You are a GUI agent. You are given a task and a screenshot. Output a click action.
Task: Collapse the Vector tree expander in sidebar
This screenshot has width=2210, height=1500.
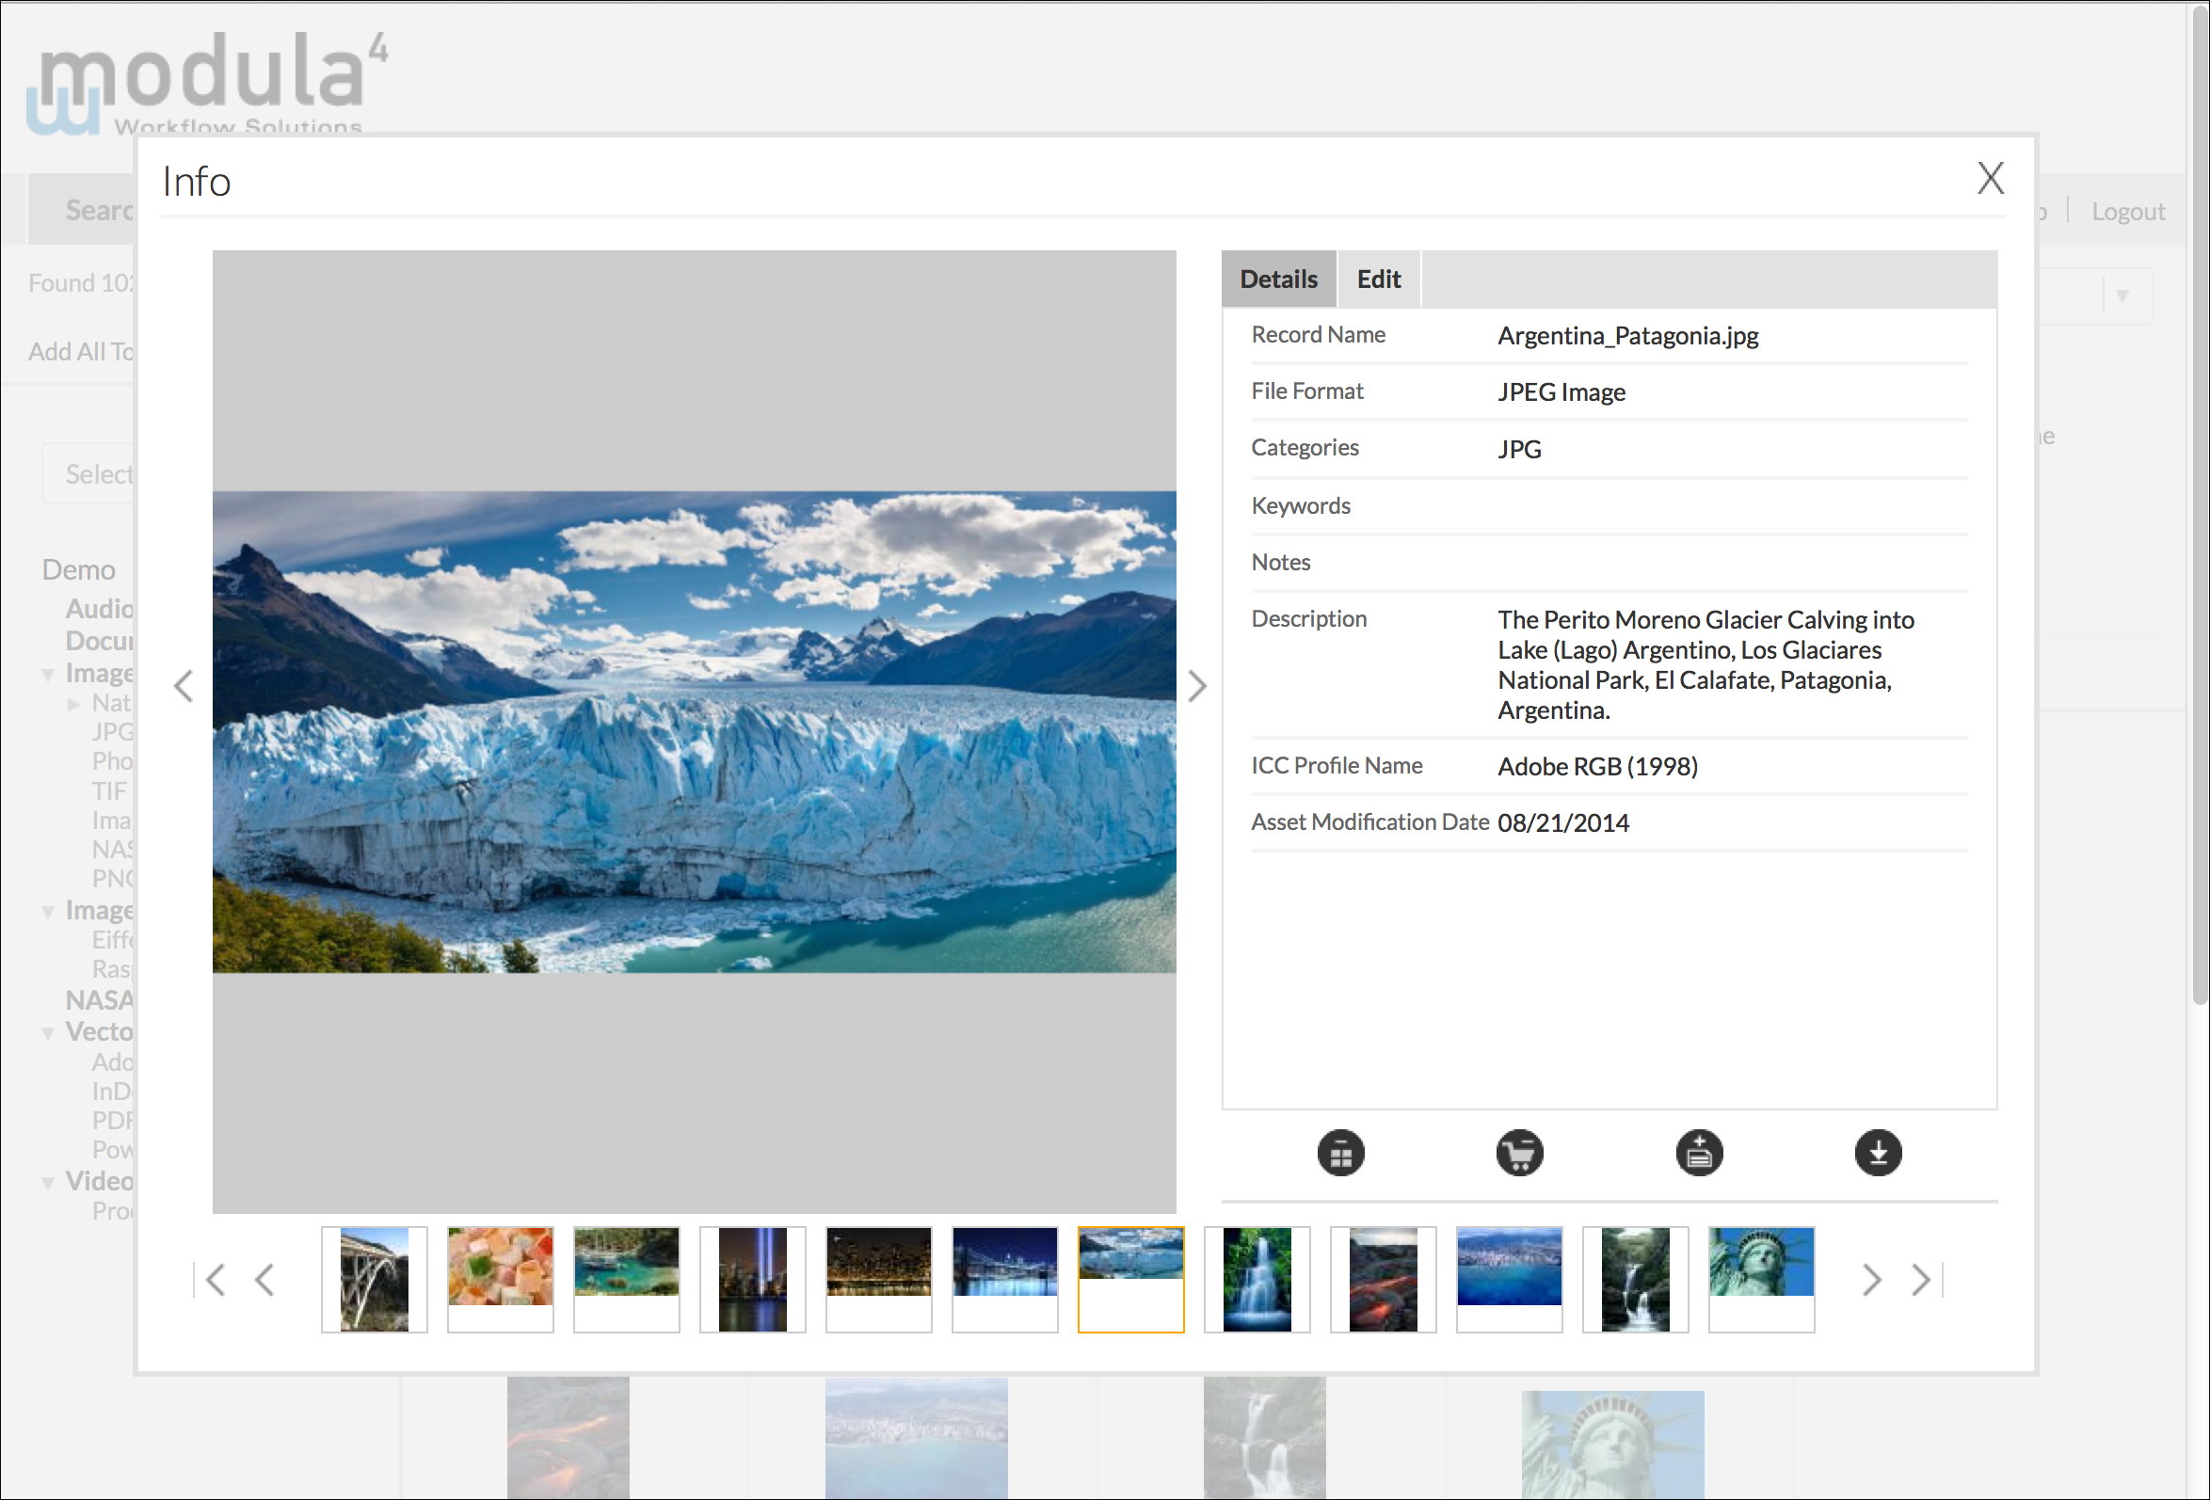pos(48,1032)
